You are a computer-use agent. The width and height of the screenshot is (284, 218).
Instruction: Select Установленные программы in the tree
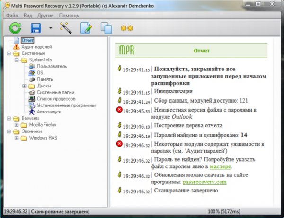(66, 105)
